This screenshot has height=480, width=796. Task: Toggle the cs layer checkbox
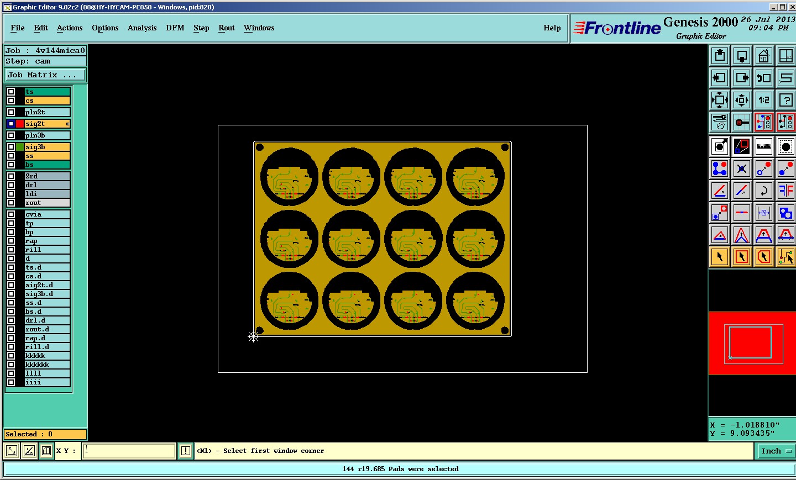click(11, 101)
